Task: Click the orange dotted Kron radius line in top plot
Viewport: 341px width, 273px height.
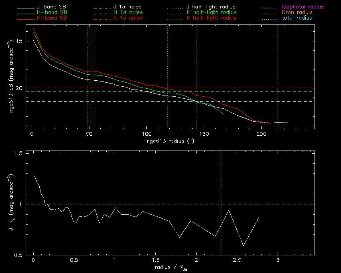Action: pyautogui.click(x=197, y=60)
